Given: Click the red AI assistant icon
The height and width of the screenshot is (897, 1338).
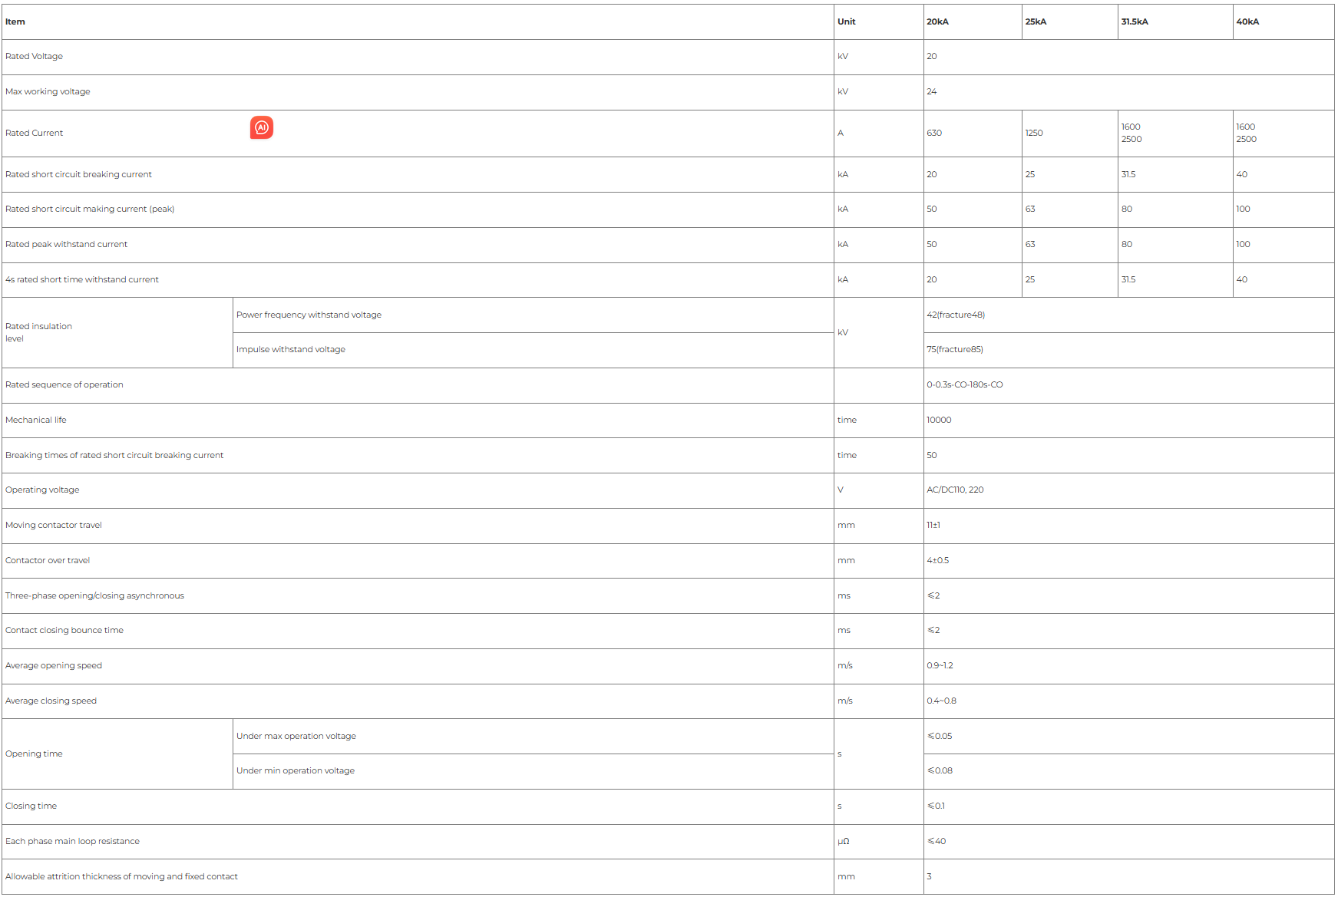Looking at the screenshot, I should coord(262,127).
